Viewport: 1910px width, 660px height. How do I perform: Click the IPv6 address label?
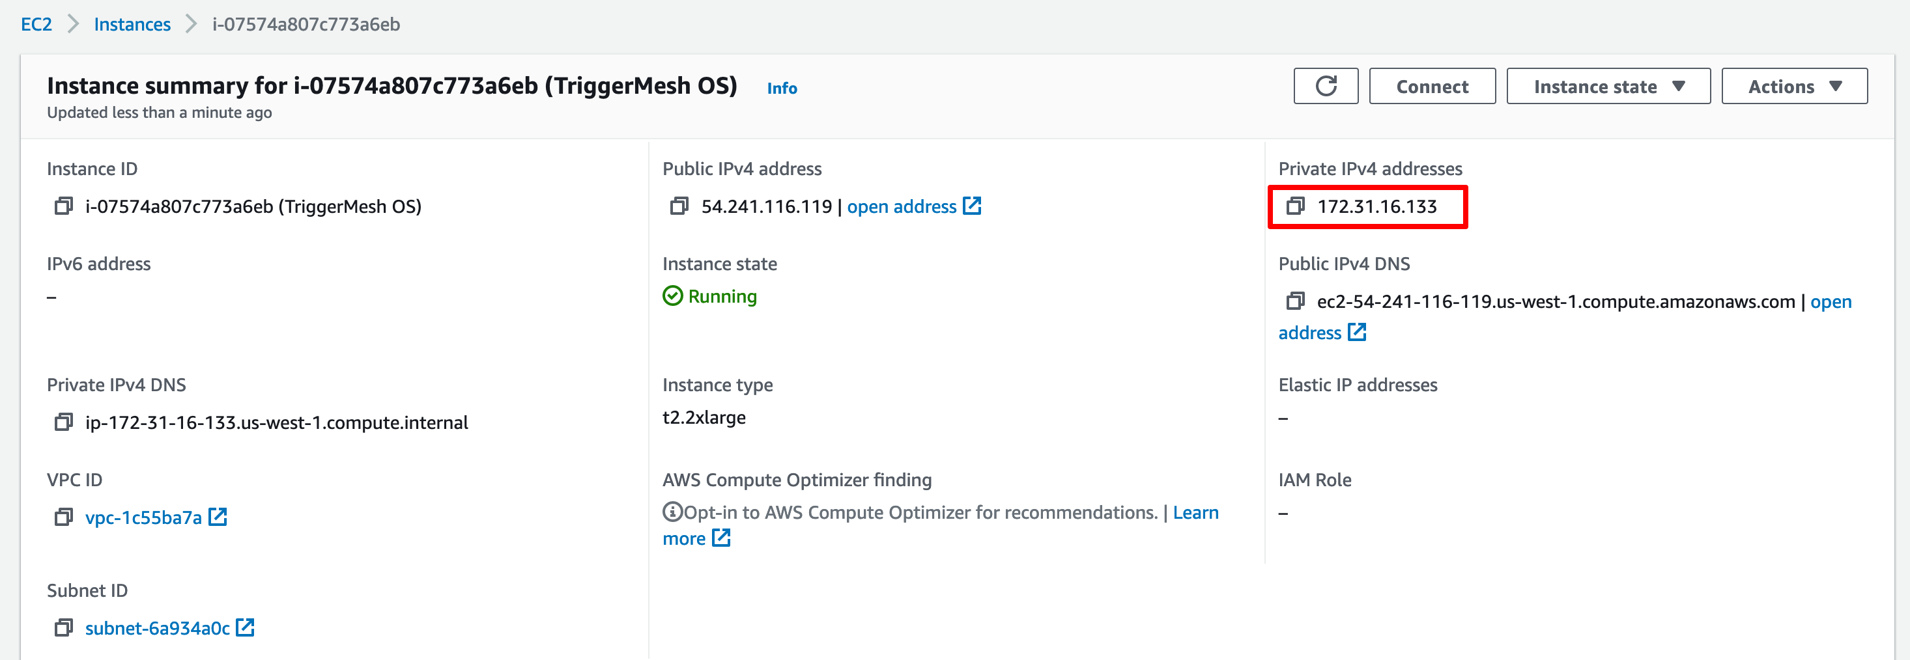point(98,264)
